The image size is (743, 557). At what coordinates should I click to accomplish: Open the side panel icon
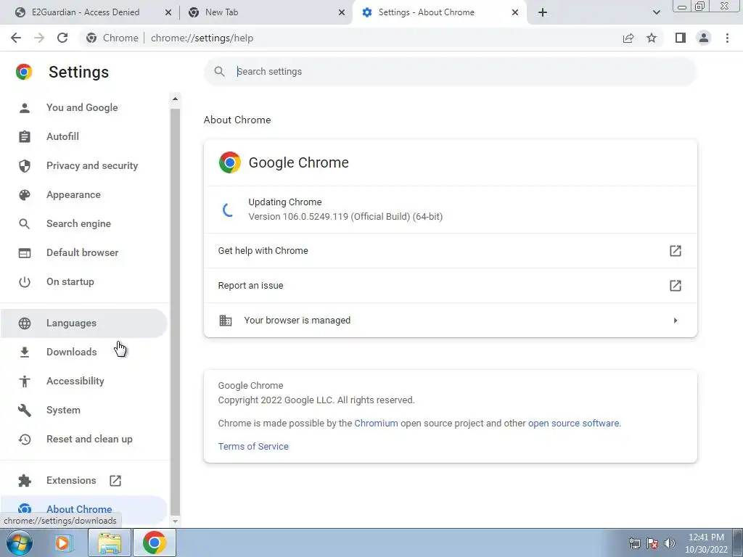coord(681,38)
